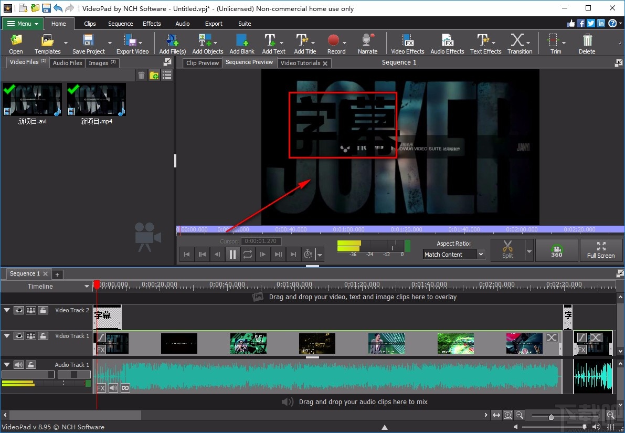The width and height of the screenshot is (625, 433).
Task: Toggle visibility of Video Track 1
Action: tap(19, 336)
